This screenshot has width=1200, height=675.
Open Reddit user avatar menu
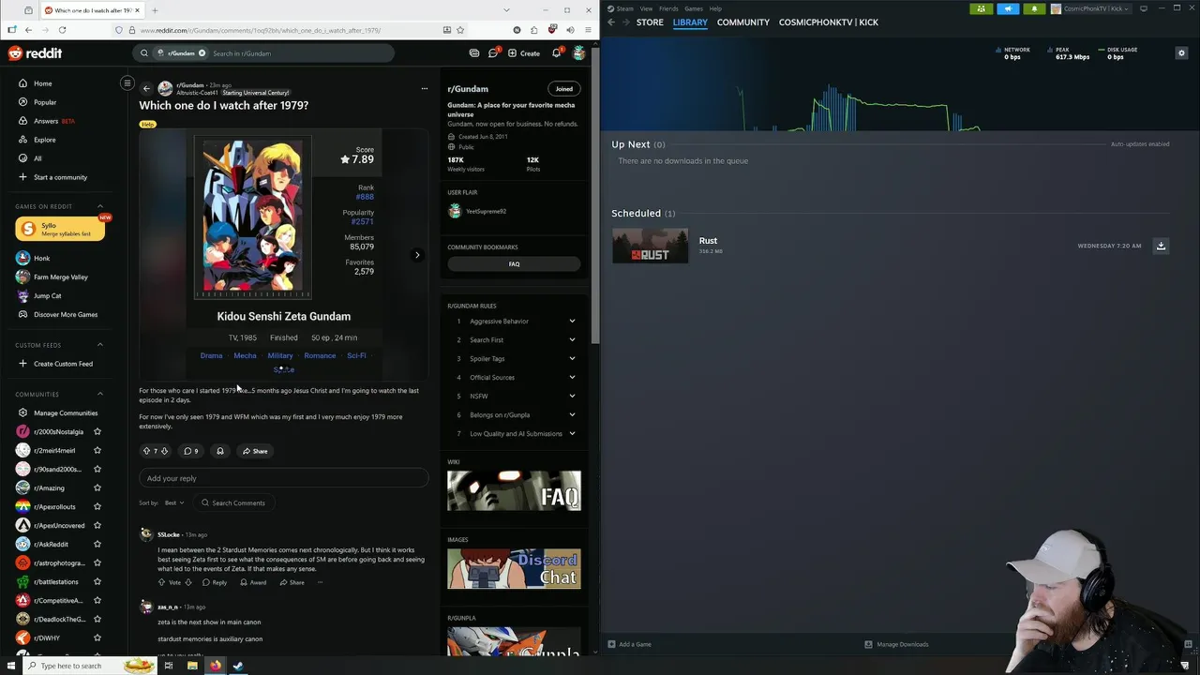(x=579, y=53)
